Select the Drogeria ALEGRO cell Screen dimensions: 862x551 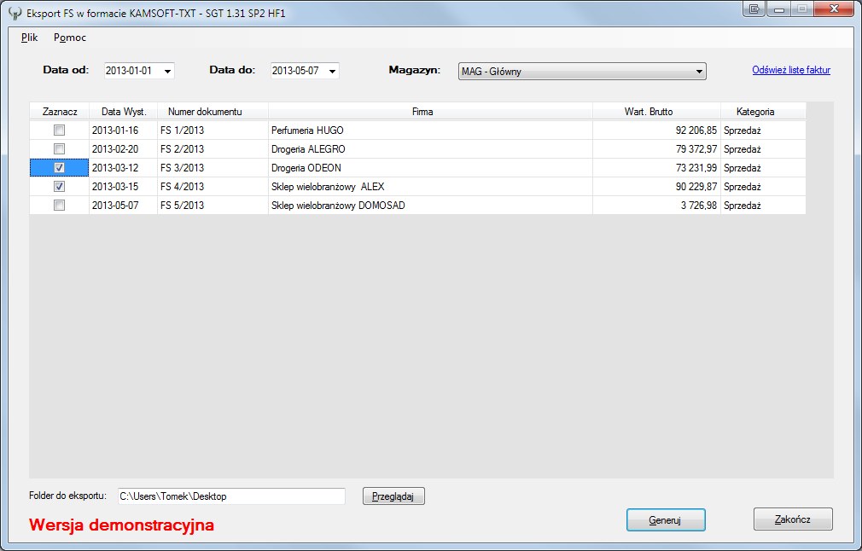[x=430, y=149]
